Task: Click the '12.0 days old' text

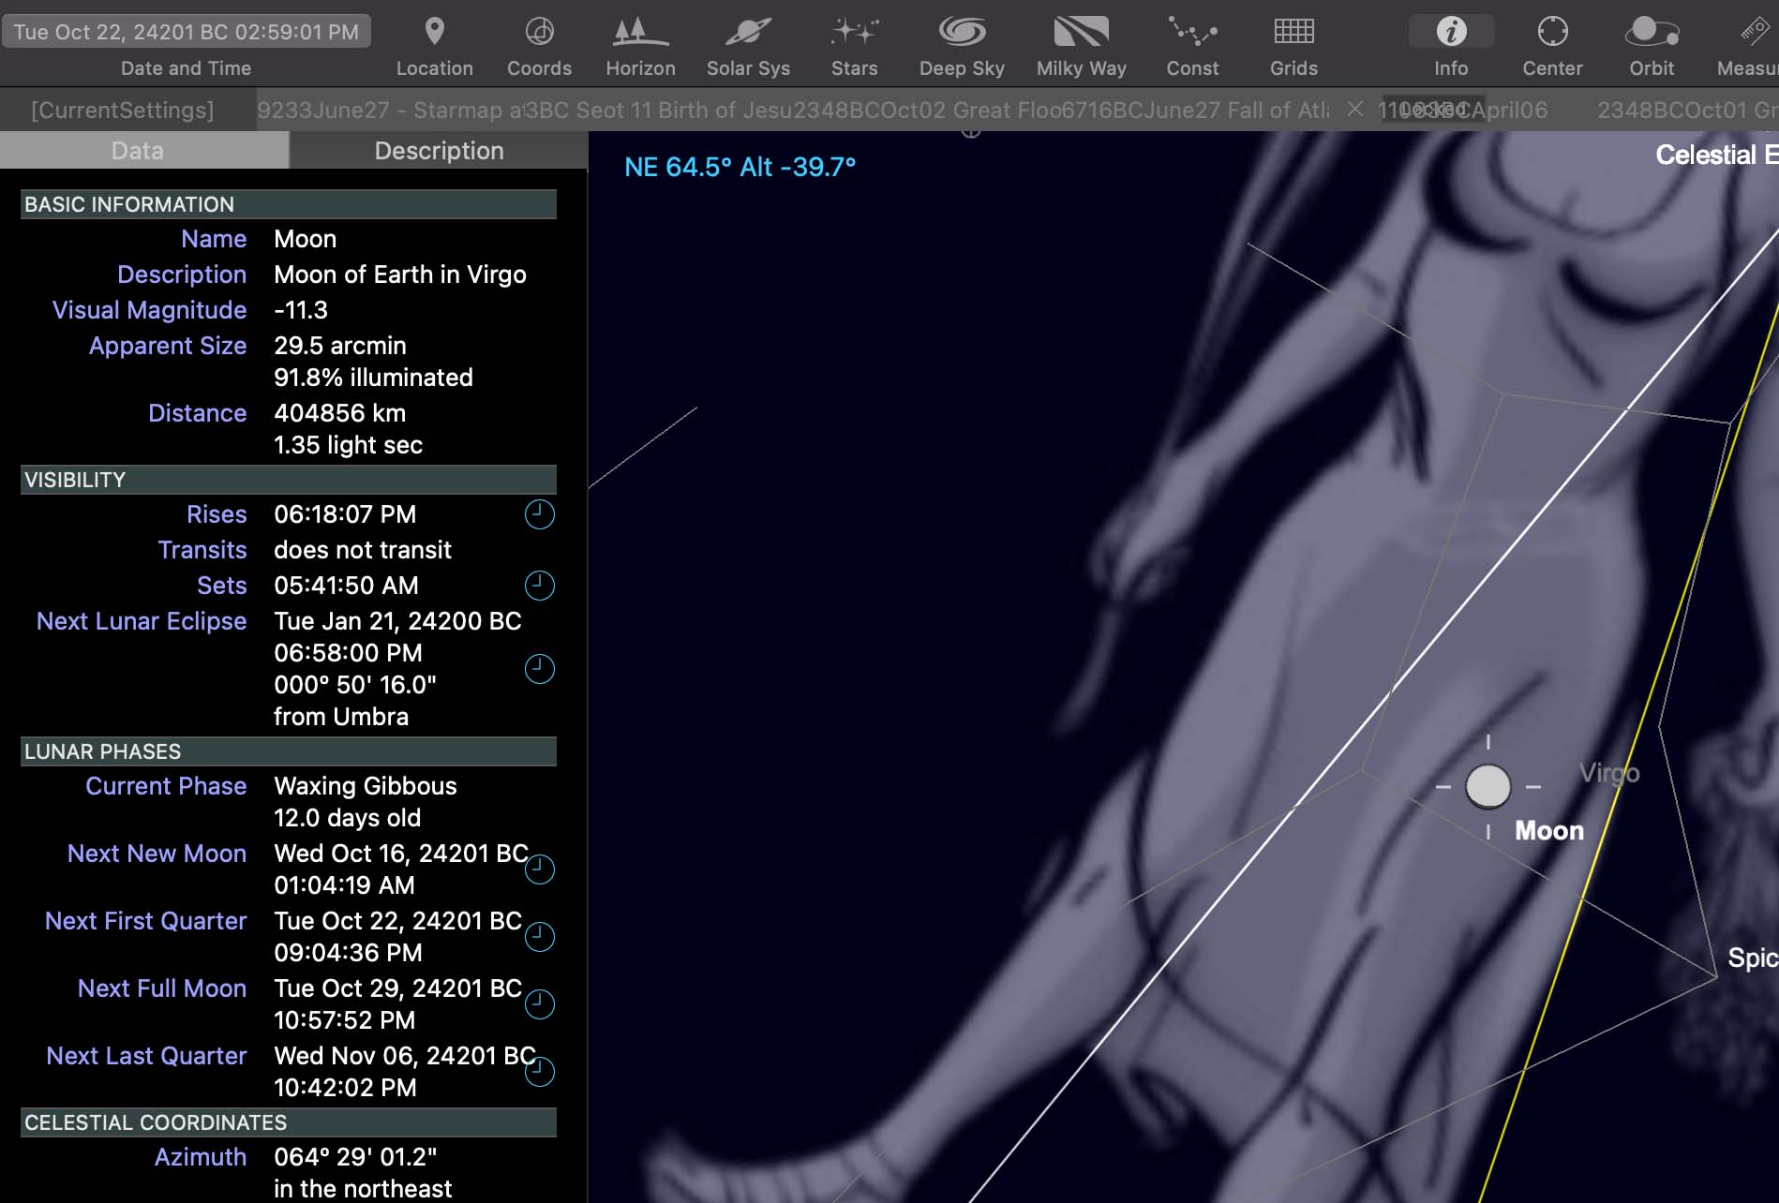Action: click(347, 818)
